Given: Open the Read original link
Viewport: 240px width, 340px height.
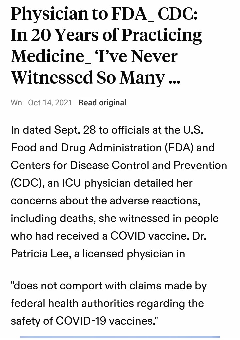Looking at the screenshot, I should [x=102, y=103].
